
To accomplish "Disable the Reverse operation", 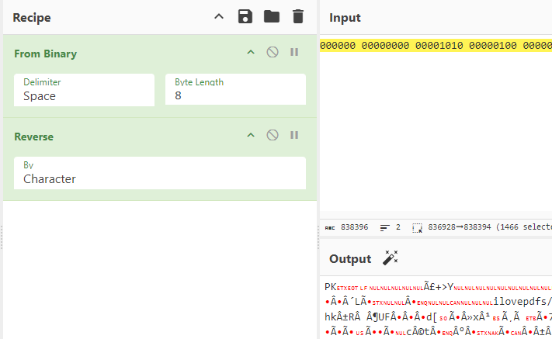I will pyautogui.click(x=273, y=135).
